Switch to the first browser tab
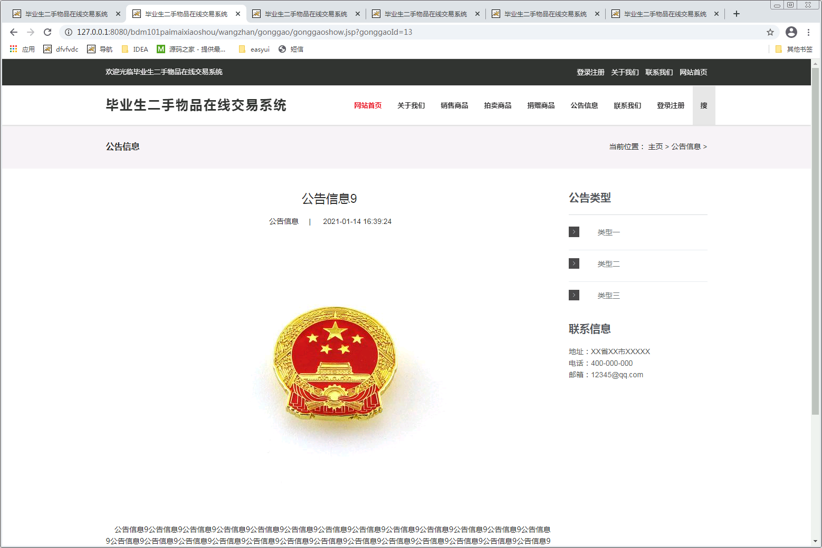The height and width of the screenshot is (548, 822). pyautogui.click(x=66, y=14)
